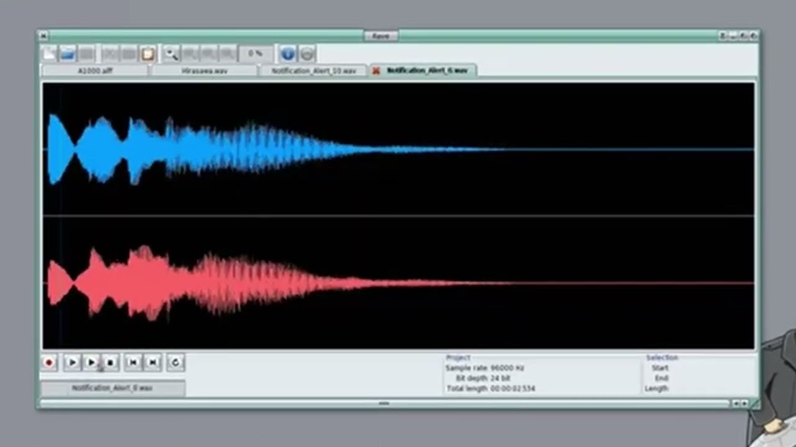This screenshot has width=796, height=447.
Task: Switch to the Notification_Alert_10.wav tab
Action: [314, 71]
